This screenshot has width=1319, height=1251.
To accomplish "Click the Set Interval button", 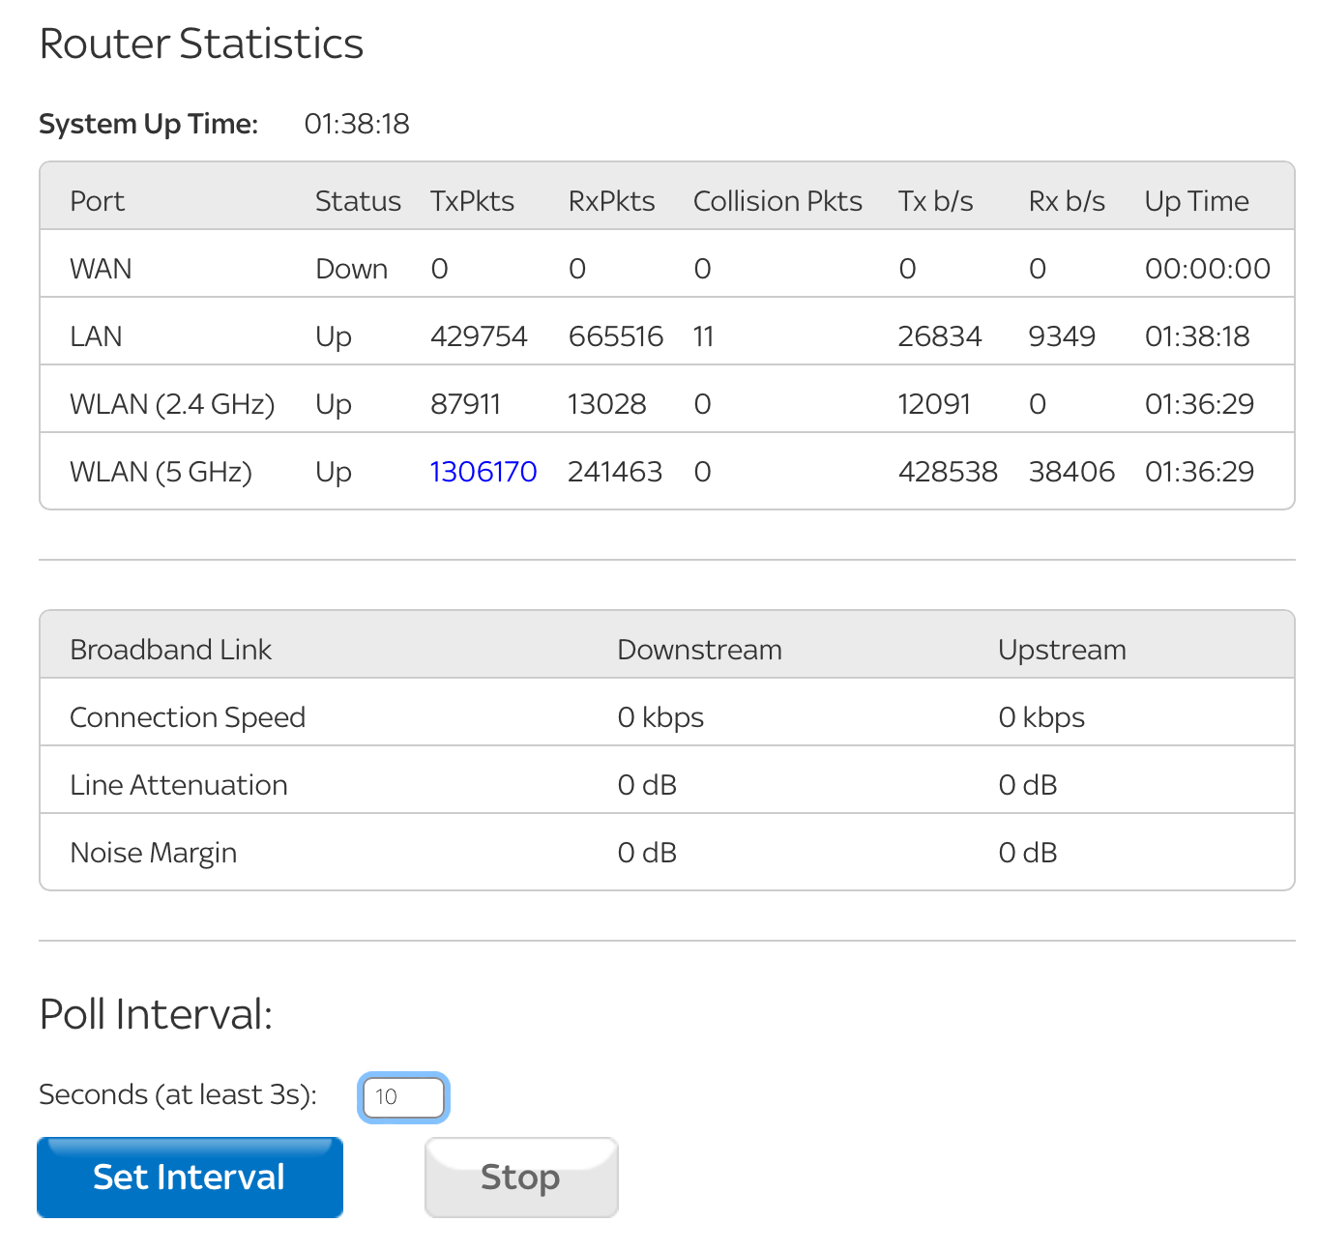I will [x=190, y=1177].
